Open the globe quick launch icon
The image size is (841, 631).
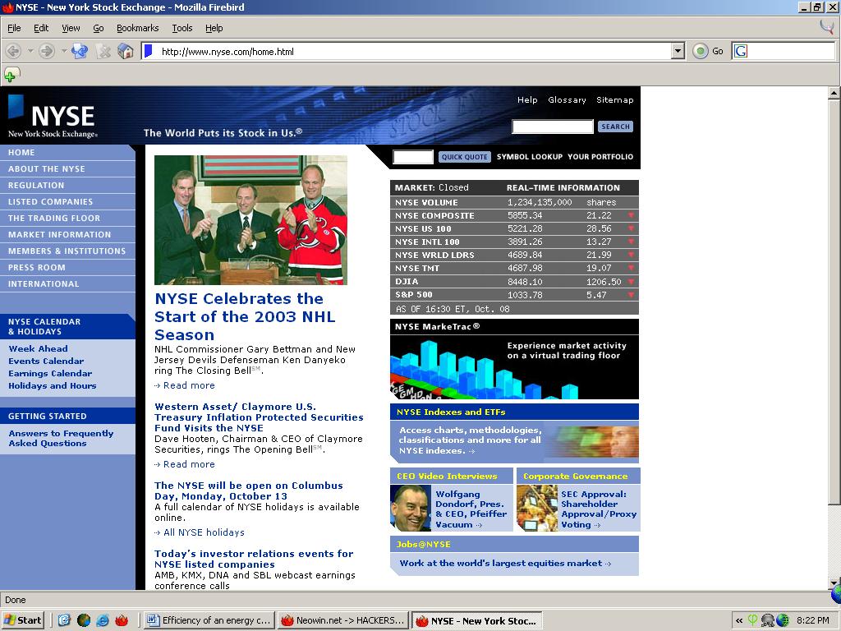[x=84, y=620]
